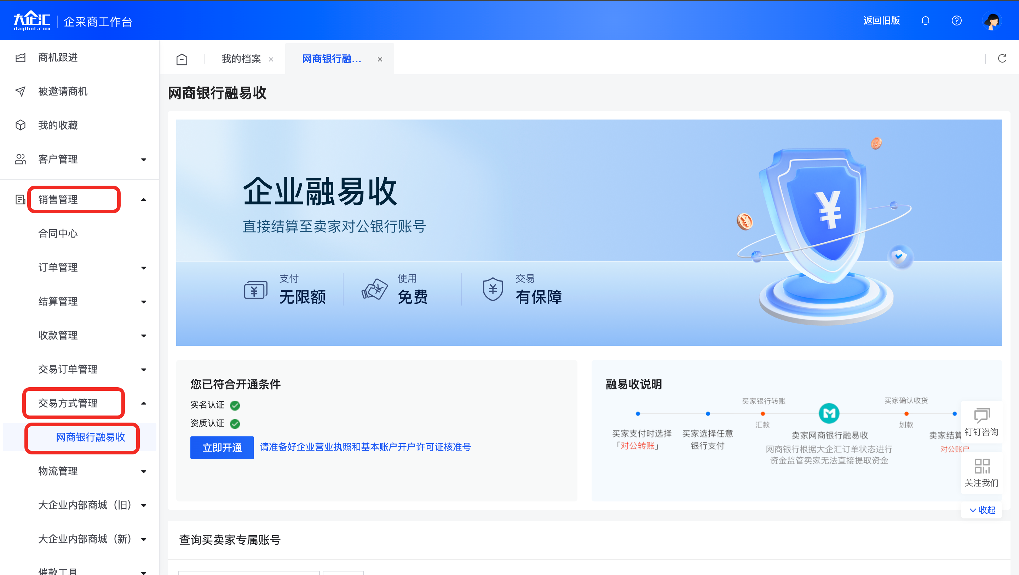Viewport: 1019px width, 575px height.
Task: Open the help question-mark icon
Action: (956, 21)
